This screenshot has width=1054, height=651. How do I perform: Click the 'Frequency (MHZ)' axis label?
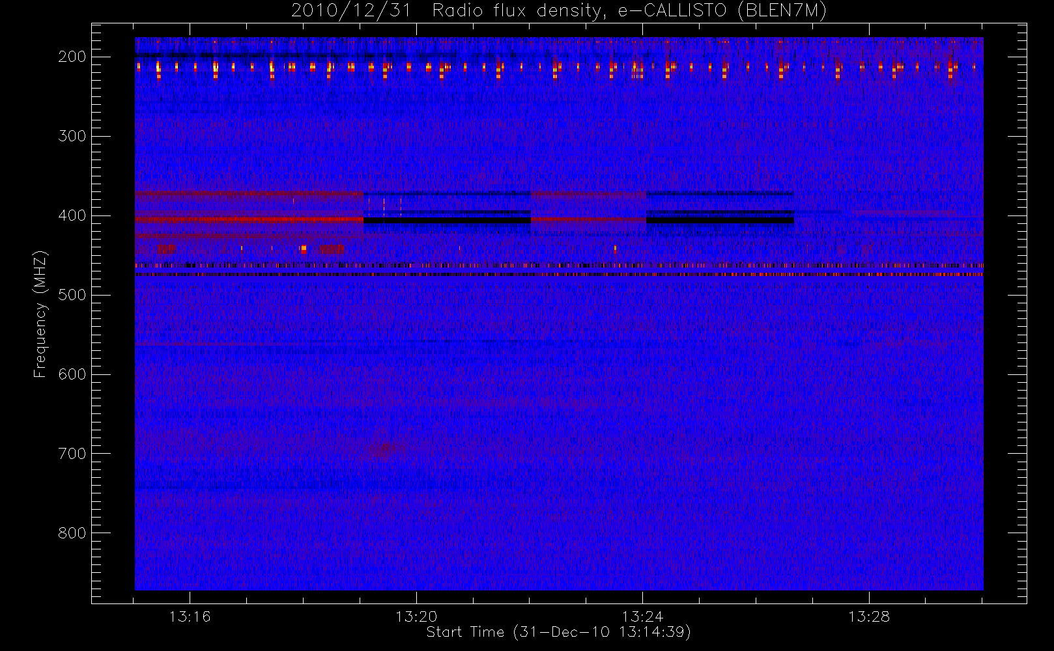click(x=40, y=314)
